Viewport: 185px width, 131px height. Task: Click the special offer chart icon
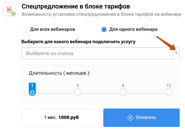point(9,10)
